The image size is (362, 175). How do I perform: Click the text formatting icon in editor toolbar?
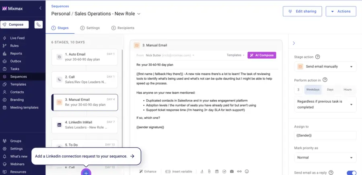click(x=202, y=171)
